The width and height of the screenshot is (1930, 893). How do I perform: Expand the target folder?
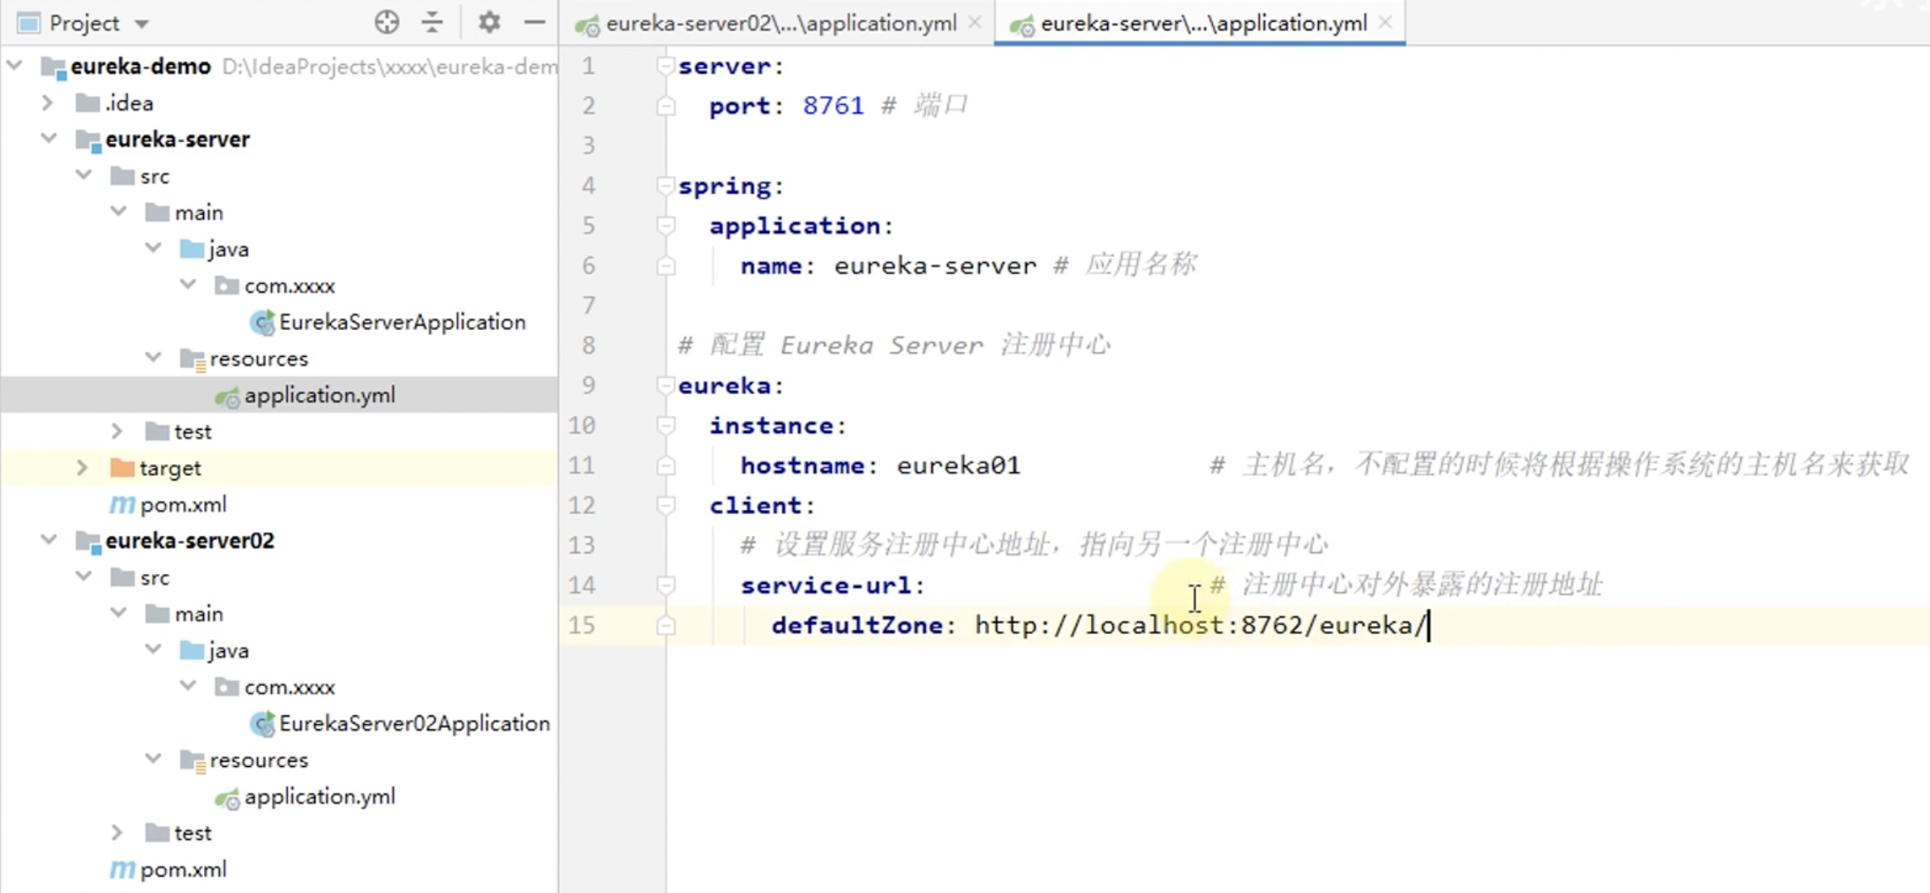pyautogui.click(x=82, y=467)
